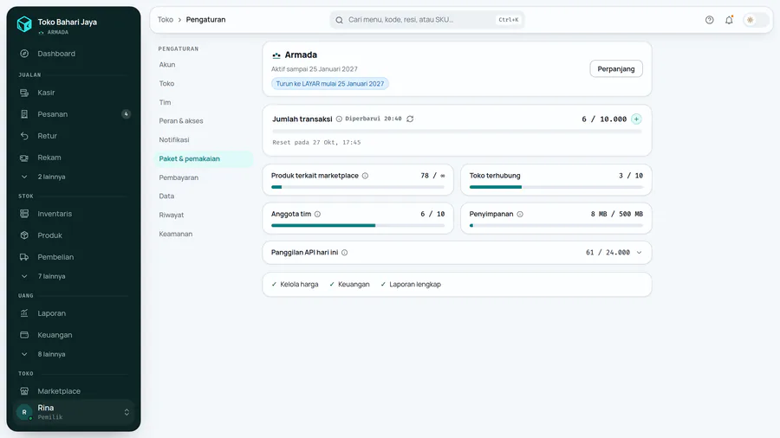Toggle the light/dark theme switch
Image resolution: width=780 pixels, height=438 pixels.
pyautogui.click(x=756, y=20)
